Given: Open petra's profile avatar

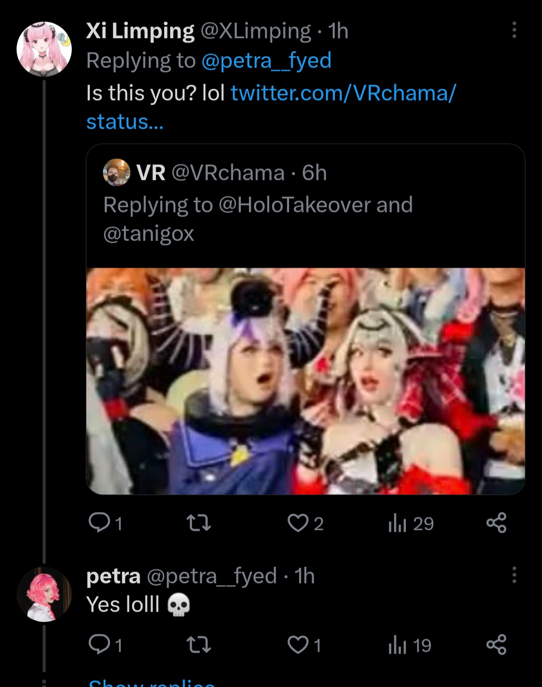Looking at the screenshot, I should pos(44,595).
